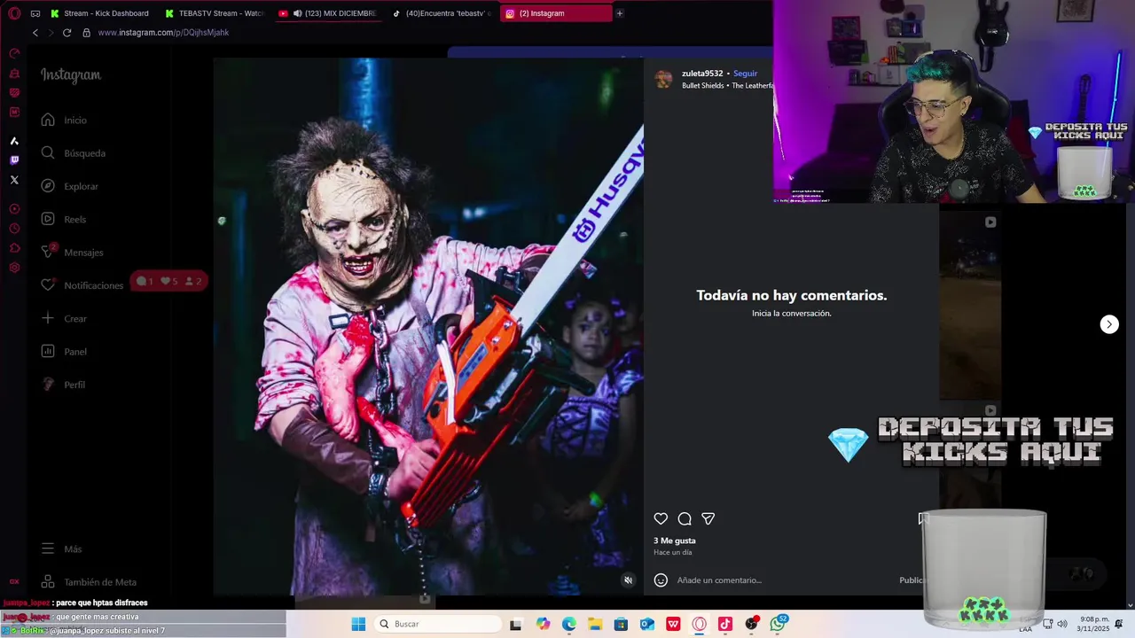Screen dimensions: 1135x638
Task: Open Microsoft Edge from taskbar
Action: pyautogui.click(x=568, y=624)
